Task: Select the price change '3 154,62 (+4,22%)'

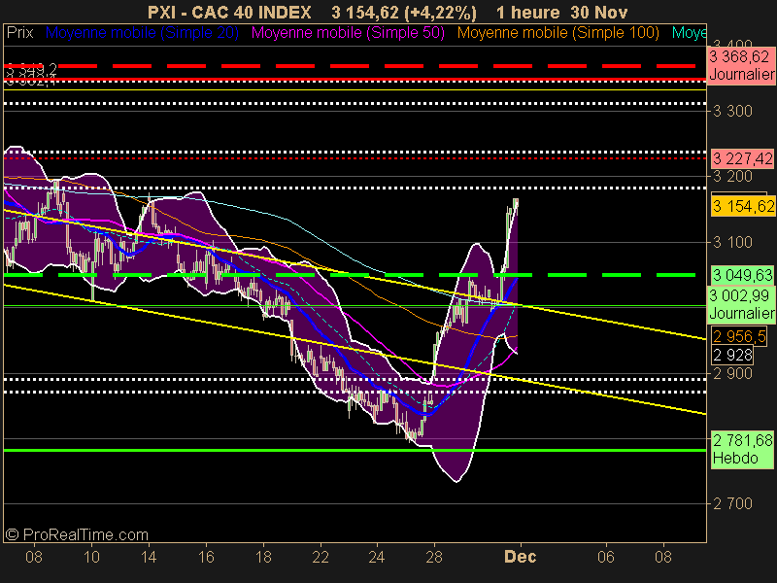Action: (x=404, y=12)
